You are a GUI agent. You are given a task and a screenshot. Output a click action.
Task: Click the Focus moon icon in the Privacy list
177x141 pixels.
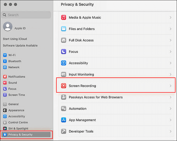tap(63, 52)
